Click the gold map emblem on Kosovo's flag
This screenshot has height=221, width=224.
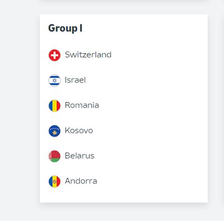pyautogui.click(x=55, y=133)
